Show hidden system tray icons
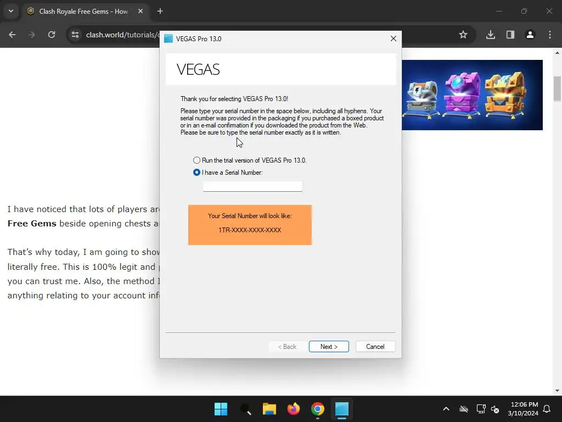The image size is (562, 422). [x=446, y=409]
